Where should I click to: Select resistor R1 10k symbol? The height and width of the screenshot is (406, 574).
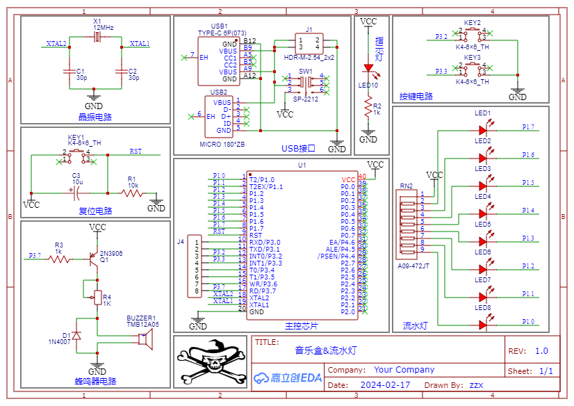(x=133, y=193)
